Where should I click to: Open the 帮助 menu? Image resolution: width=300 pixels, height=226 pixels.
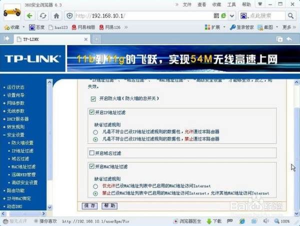click(x=246, y=4)
